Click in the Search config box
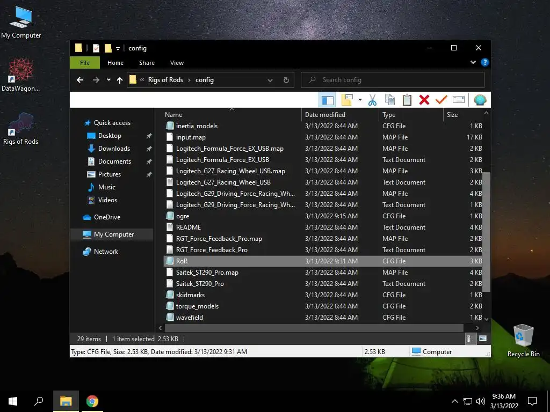Screen dimensions: 550x412 point(393,80)
